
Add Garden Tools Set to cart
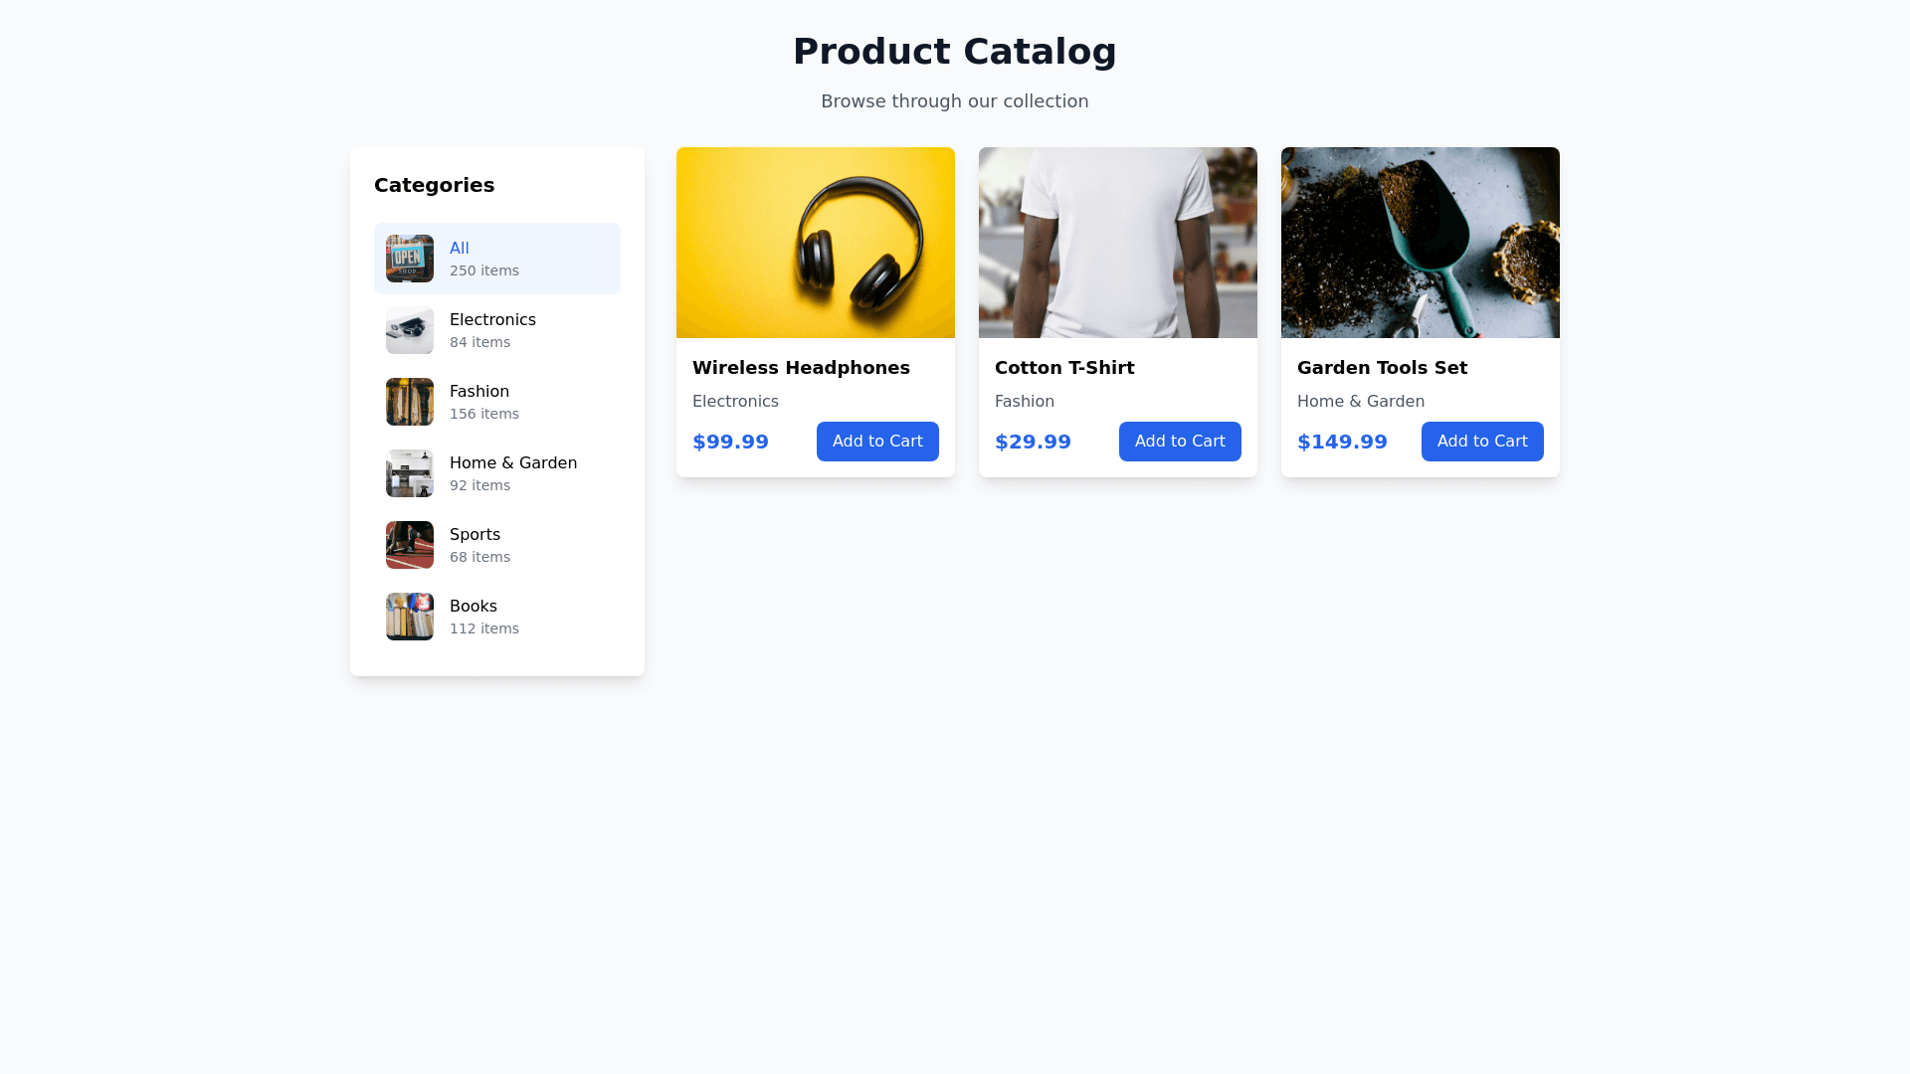coord(1482,442)
